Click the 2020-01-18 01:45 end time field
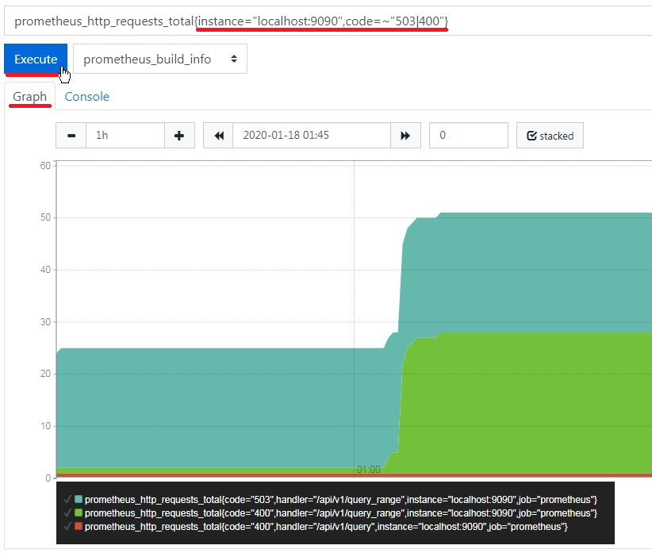This screenshot has height=553, width=652. click(312, 136)
